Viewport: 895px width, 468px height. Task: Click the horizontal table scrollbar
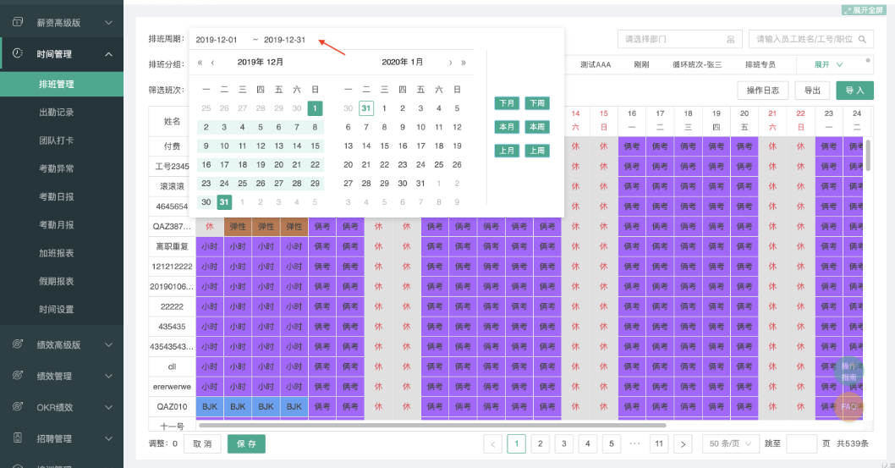pos(432,425)
